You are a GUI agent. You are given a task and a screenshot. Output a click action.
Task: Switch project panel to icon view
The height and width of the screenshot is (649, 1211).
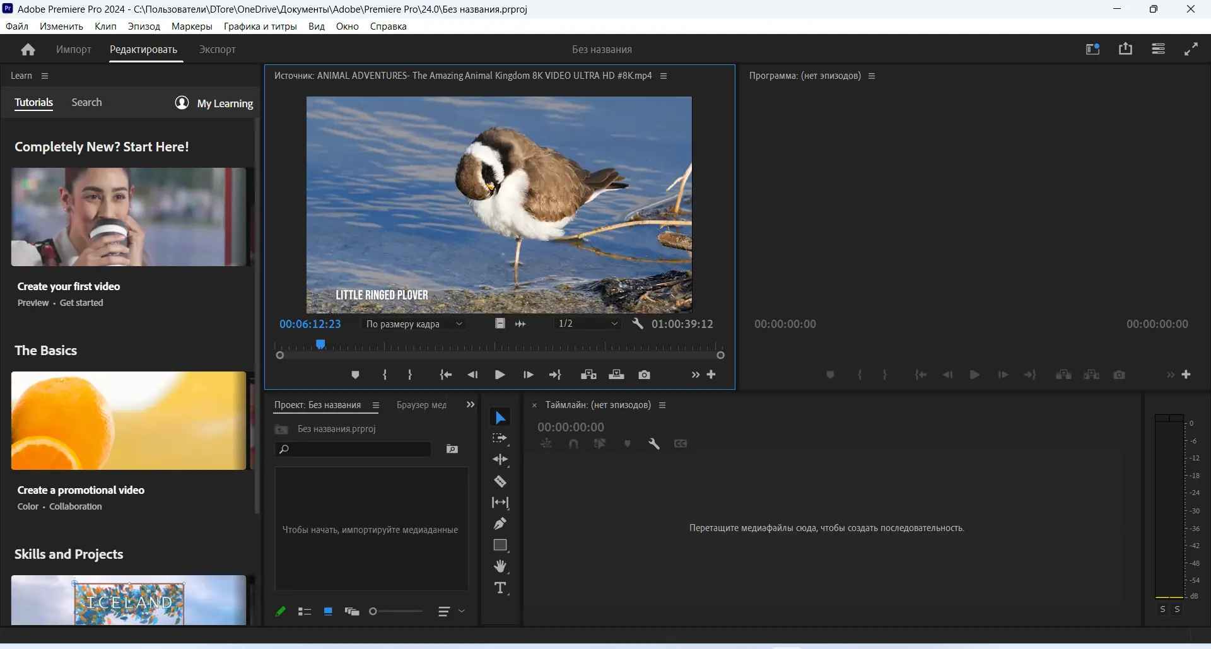[x=328, y=611]
